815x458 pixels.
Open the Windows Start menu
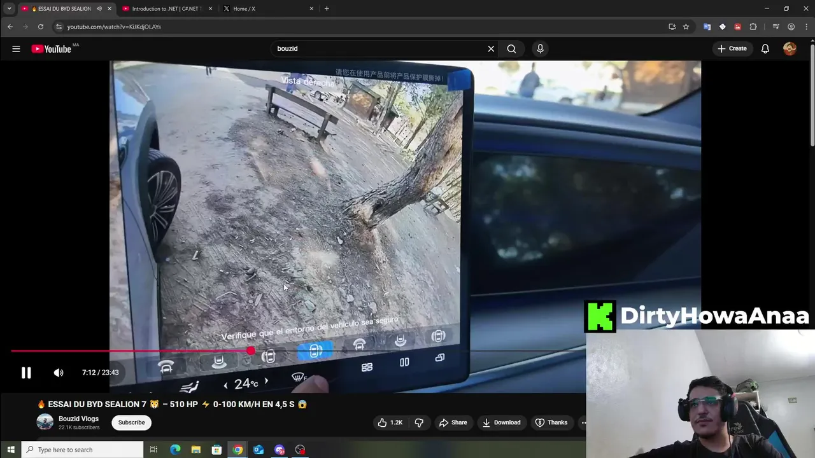point(10,450)
